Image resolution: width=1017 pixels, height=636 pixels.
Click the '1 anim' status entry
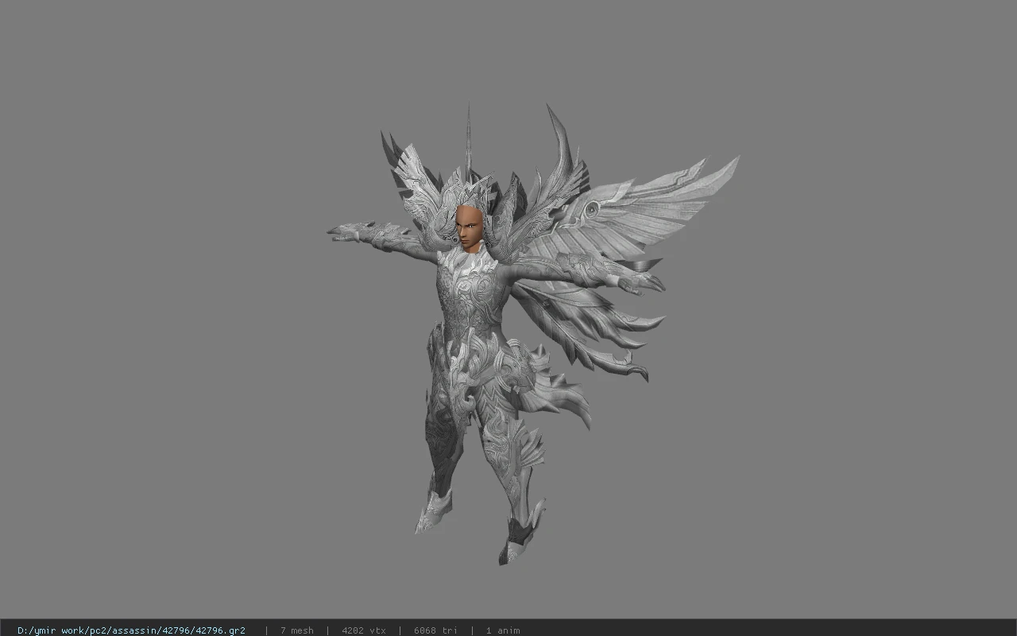point(503,630)
